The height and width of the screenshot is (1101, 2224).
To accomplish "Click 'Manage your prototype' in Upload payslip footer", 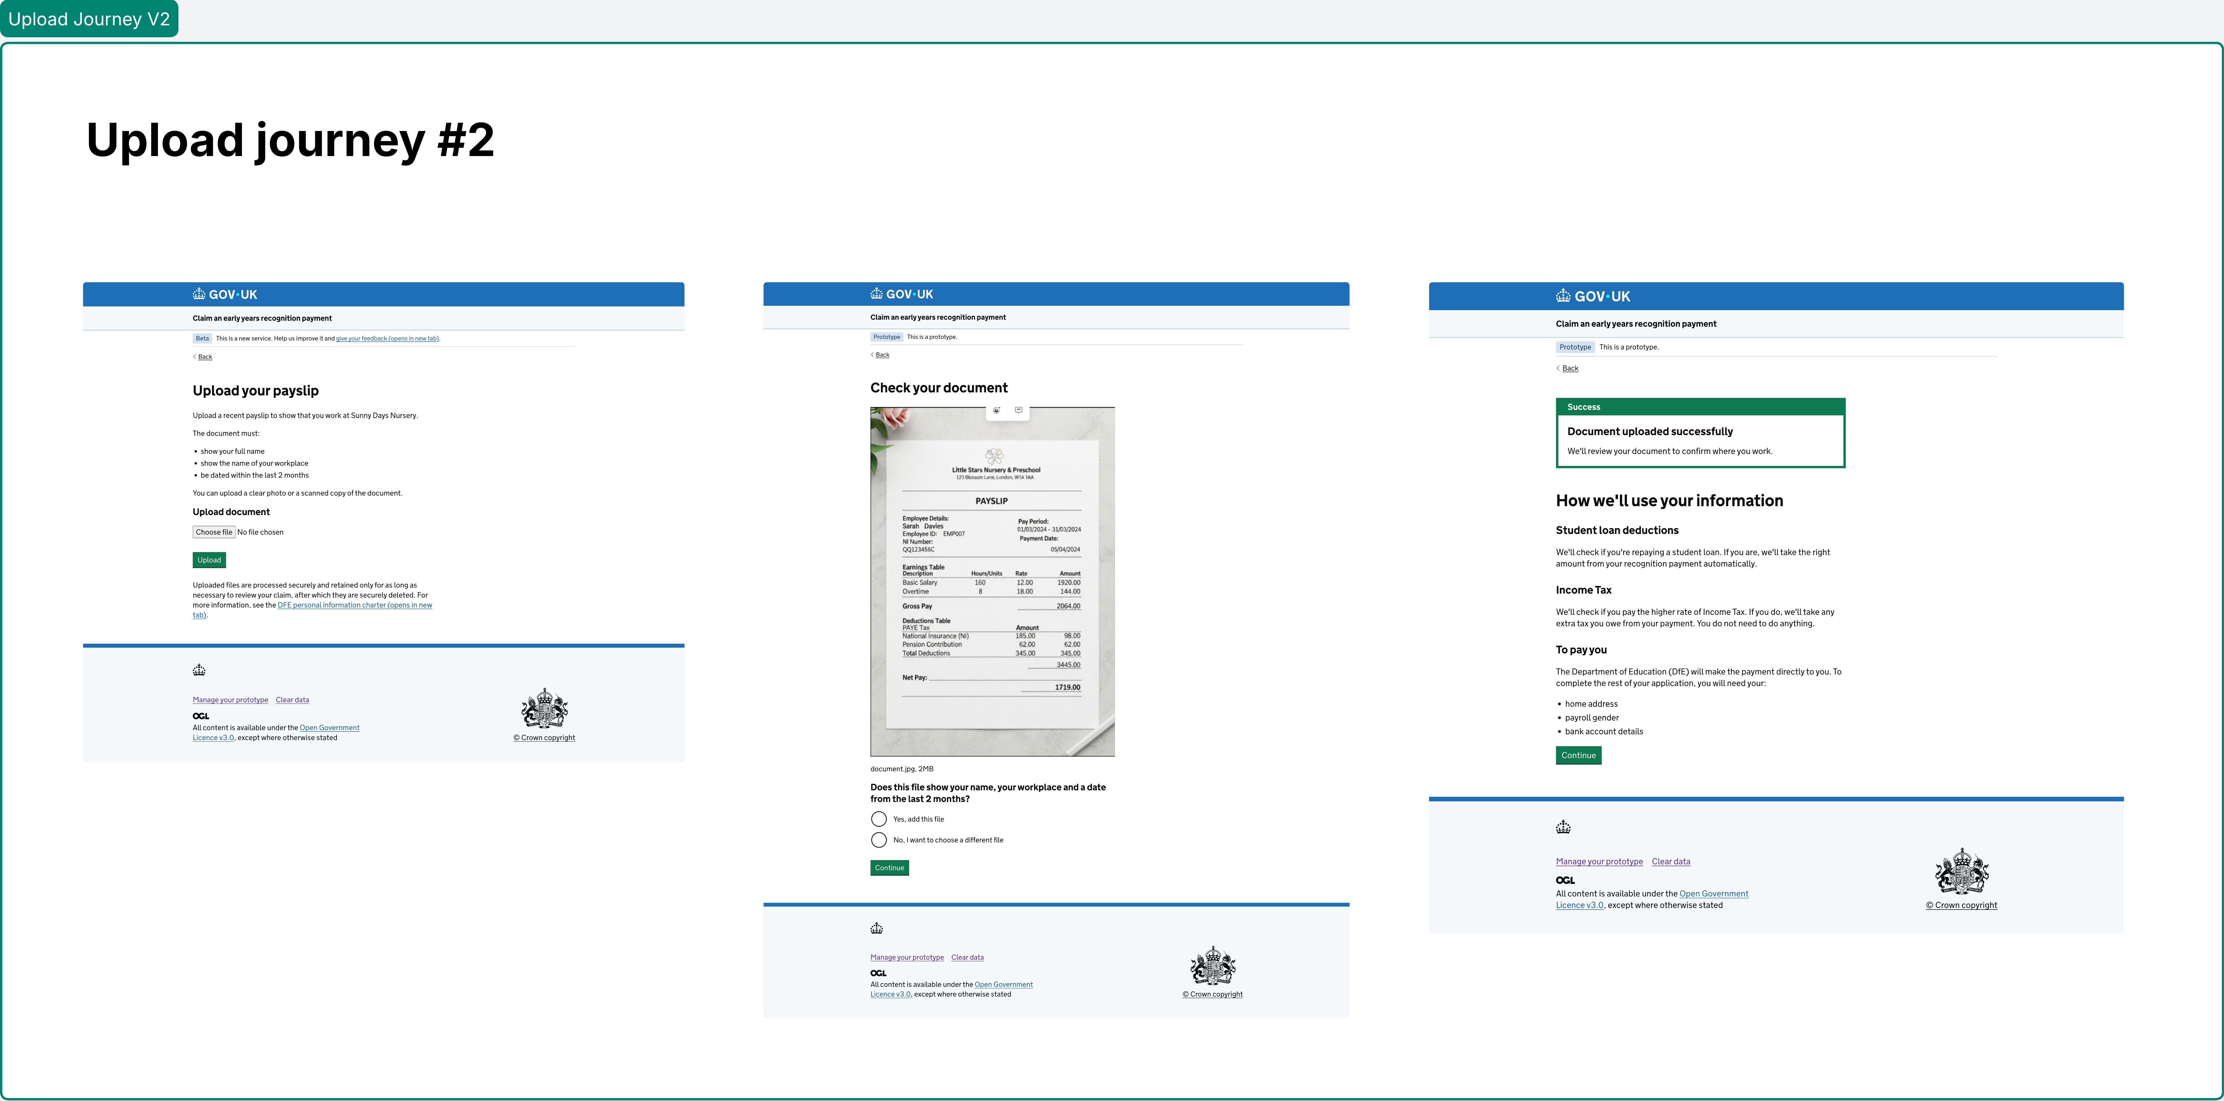I will [231, 700].
